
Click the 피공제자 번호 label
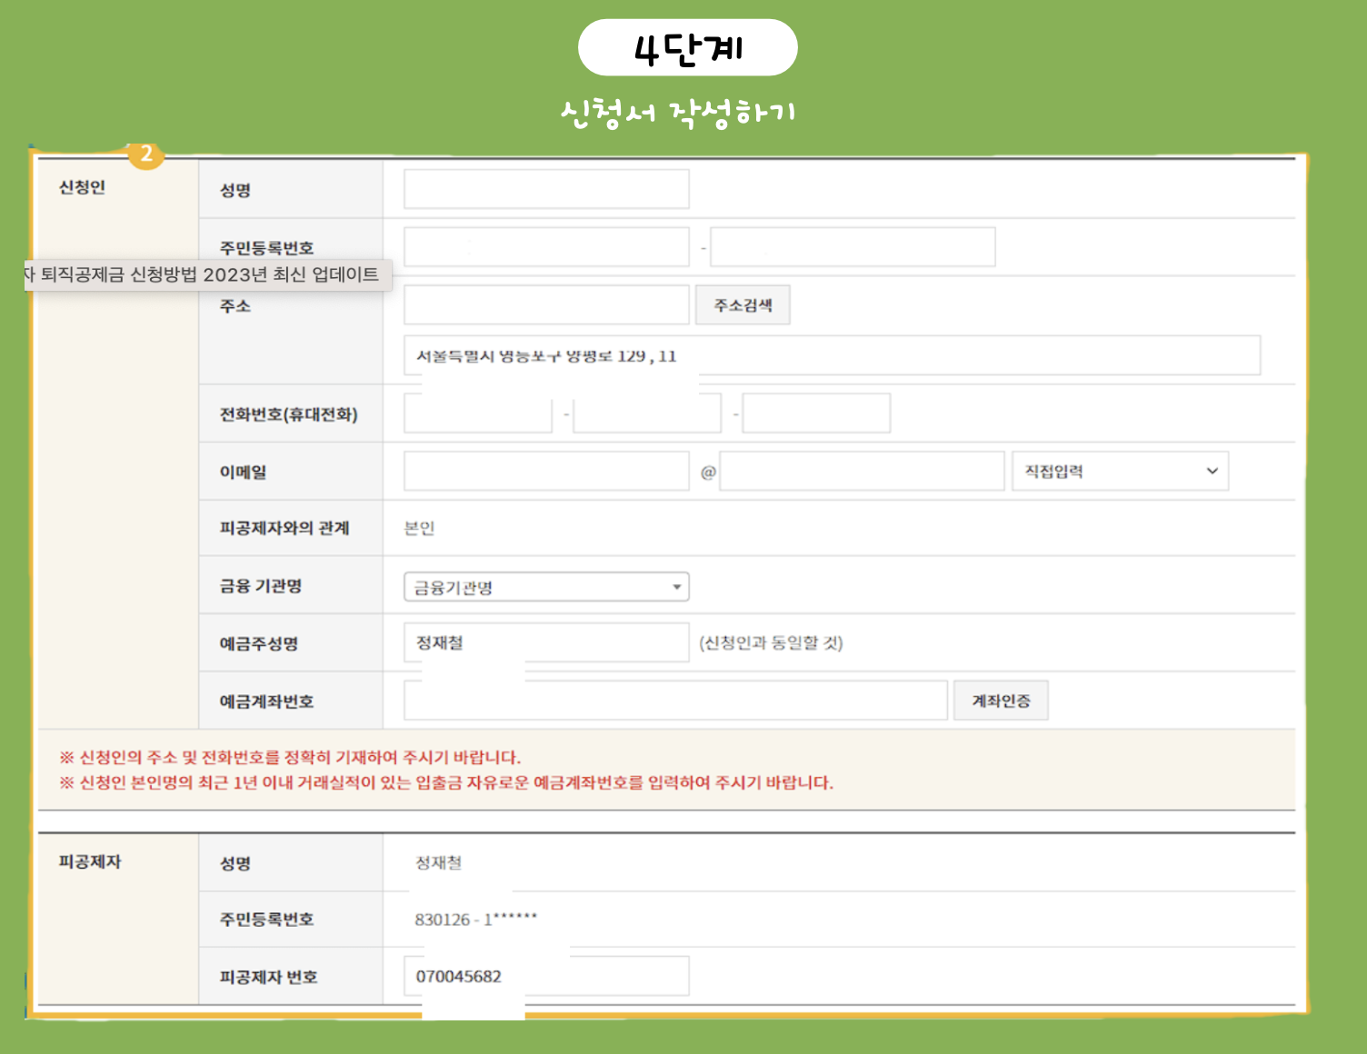coord(269,977)
